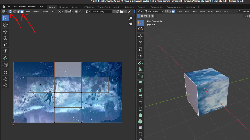Switch to the Shading workspace tab
Viewport: 250px width, 140px height.
pyautogui.click(x=117, y=7)
